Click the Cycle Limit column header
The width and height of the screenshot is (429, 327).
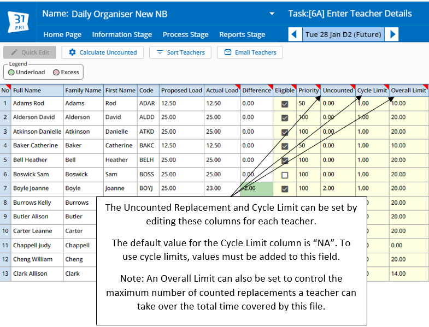point(372,90)
